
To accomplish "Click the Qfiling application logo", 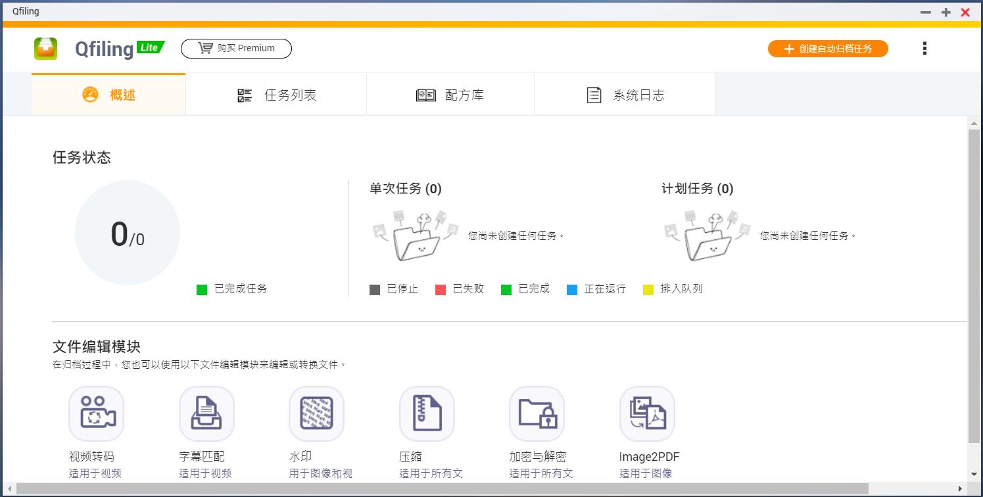I will point(45,48).
